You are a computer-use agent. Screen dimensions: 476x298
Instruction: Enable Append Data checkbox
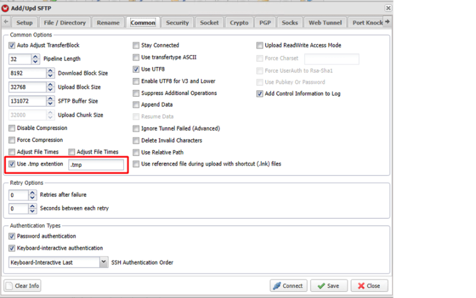[x=136, y=105]
